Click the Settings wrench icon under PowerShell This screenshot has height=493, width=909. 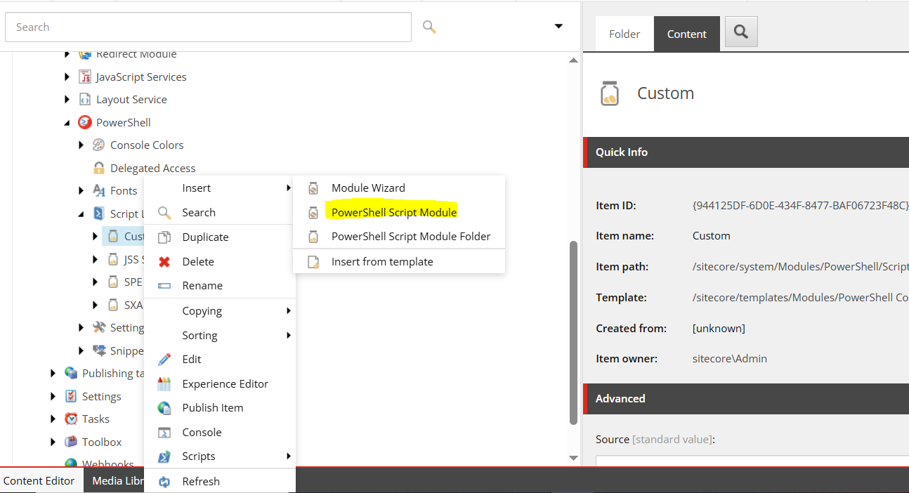tap(99, 327)
